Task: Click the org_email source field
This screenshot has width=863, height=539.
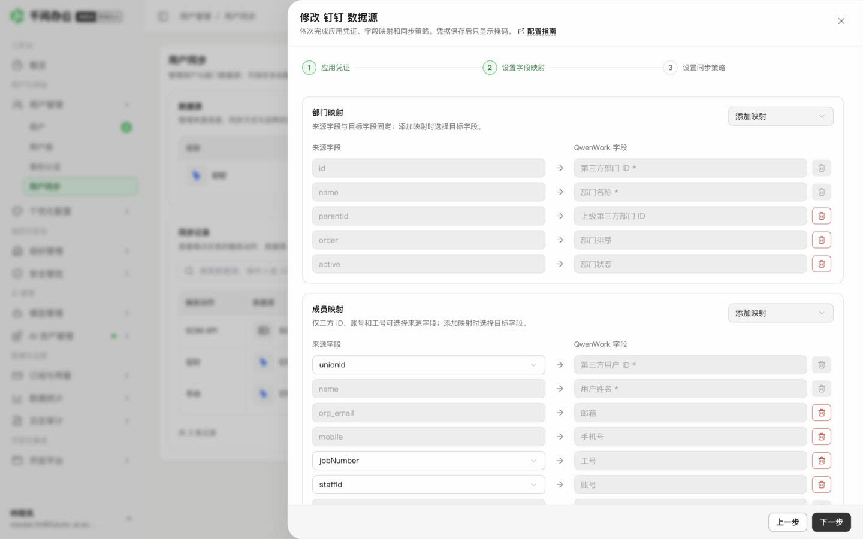Action: [x=429, y=413]
